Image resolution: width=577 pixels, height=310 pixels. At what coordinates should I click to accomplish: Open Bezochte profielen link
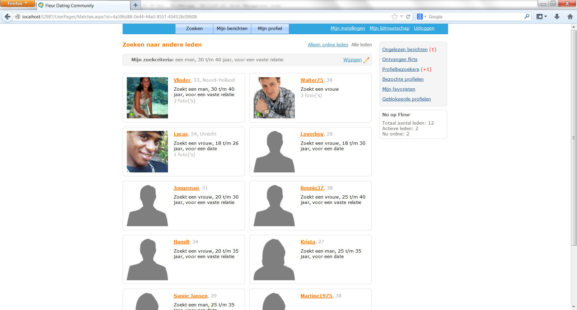pos(403,79)
